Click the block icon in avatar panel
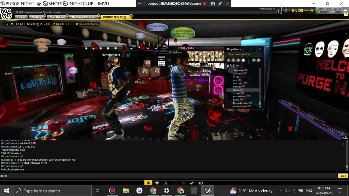 click(258, 60)
